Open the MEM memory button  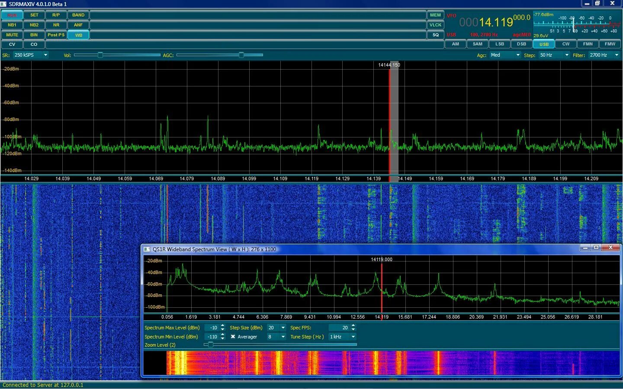(436, 15)
